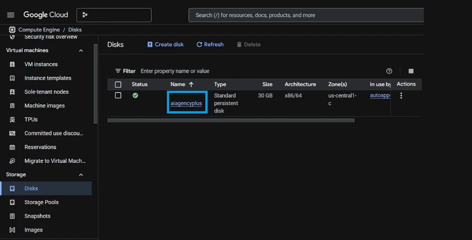
Task: Click the greyed Delete button
Action: pos(248,45)
